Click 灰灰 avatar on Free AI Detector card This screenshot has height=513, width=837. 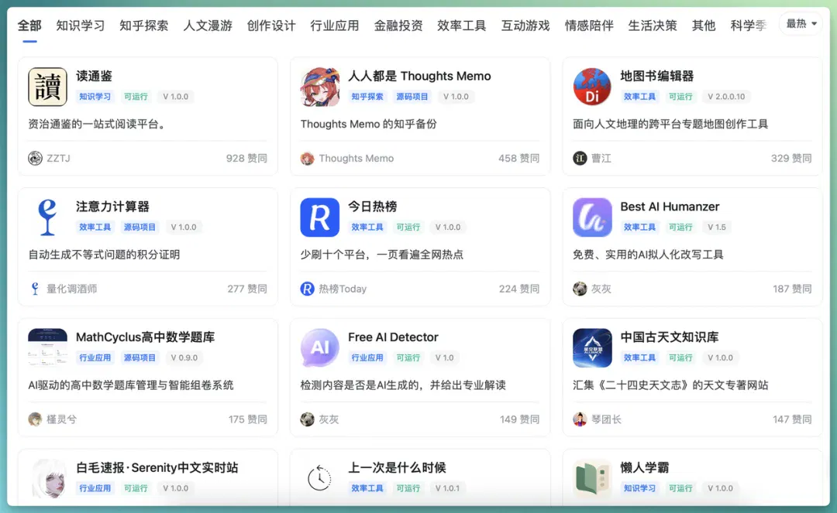pos(307,419)
